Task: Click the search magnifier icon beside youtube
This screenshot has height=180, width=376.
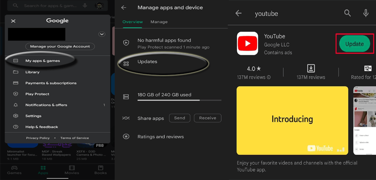Action: point(347,13)
